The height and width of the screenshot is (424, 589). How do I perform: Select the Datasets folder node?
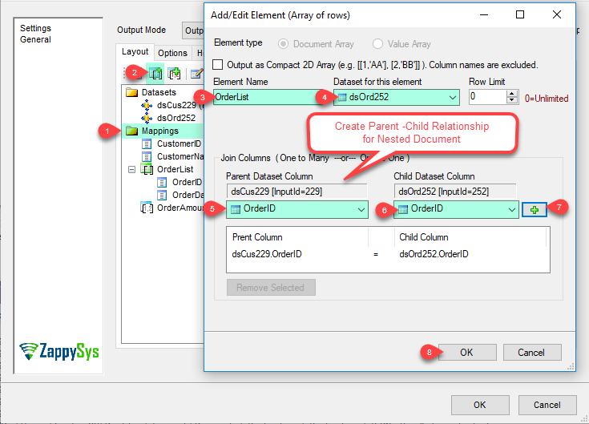pos(151,92)
